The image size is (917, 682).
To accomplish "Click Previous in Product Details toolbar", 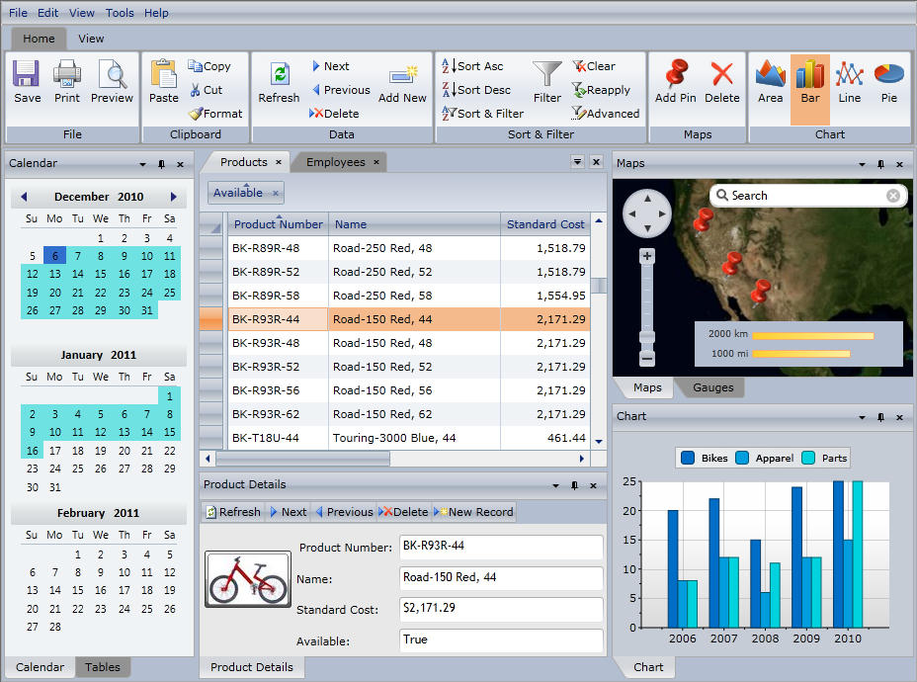I will [x=344, y=512].
